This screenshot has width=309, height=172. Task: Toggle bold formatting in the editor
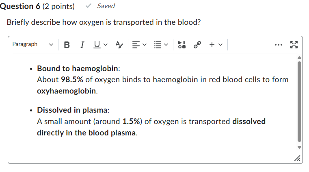(67, 45)
